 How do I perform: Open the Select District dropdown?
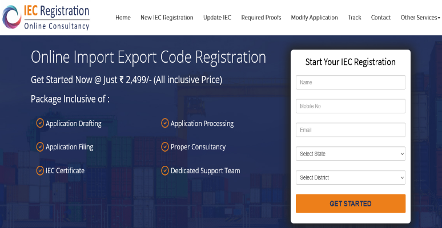tap(351, 178)
